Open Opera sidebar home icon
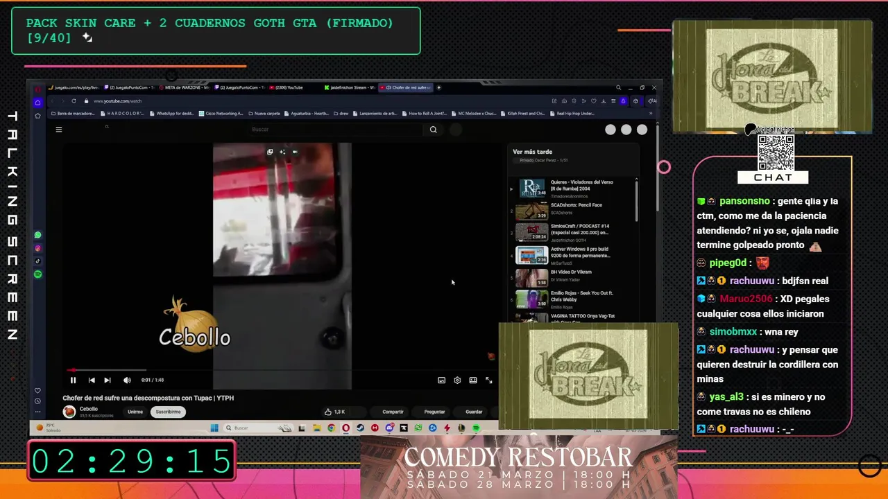 (x=37, y=103)
